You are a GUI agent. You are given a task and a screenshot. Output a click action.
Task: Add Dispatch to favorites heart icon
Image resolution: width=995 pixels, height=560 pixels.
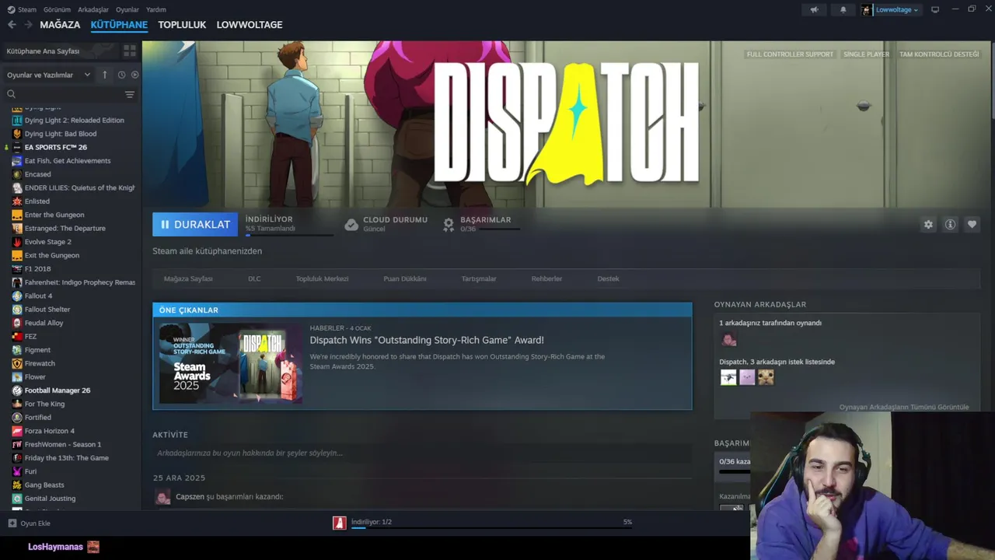(972, 224)
